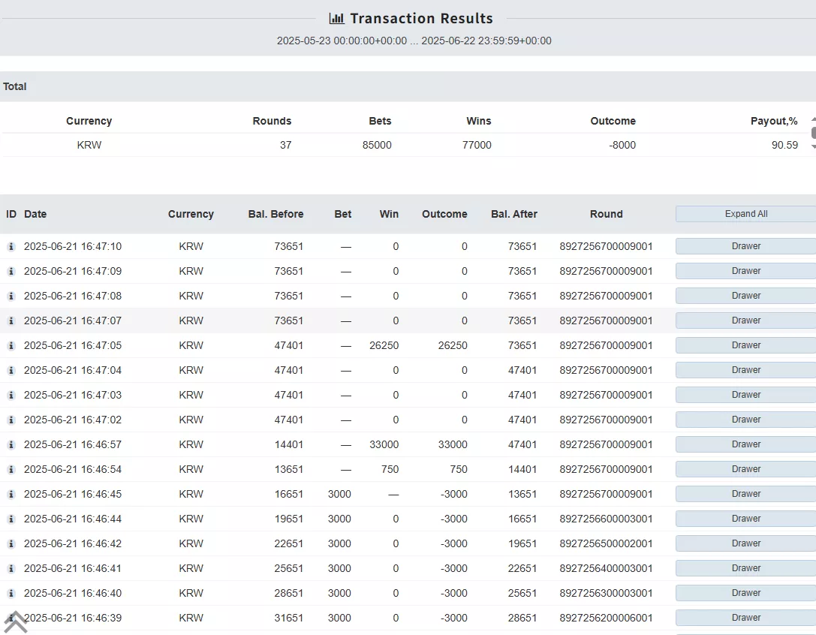The width and height of the screenshot is (816, 635).
Task: Expand all transaction drawers
Action: coord(745,214)
